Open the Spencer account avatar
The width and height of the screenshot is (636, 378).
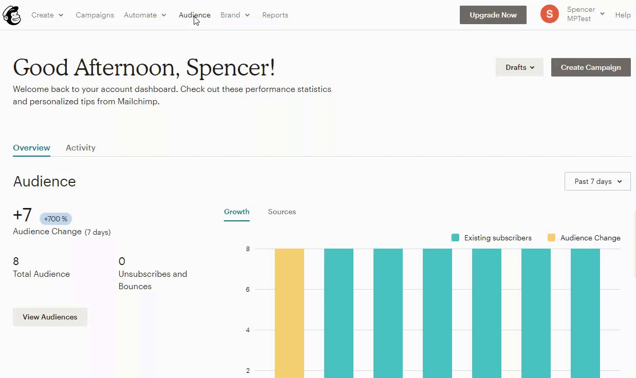[549, 14]
